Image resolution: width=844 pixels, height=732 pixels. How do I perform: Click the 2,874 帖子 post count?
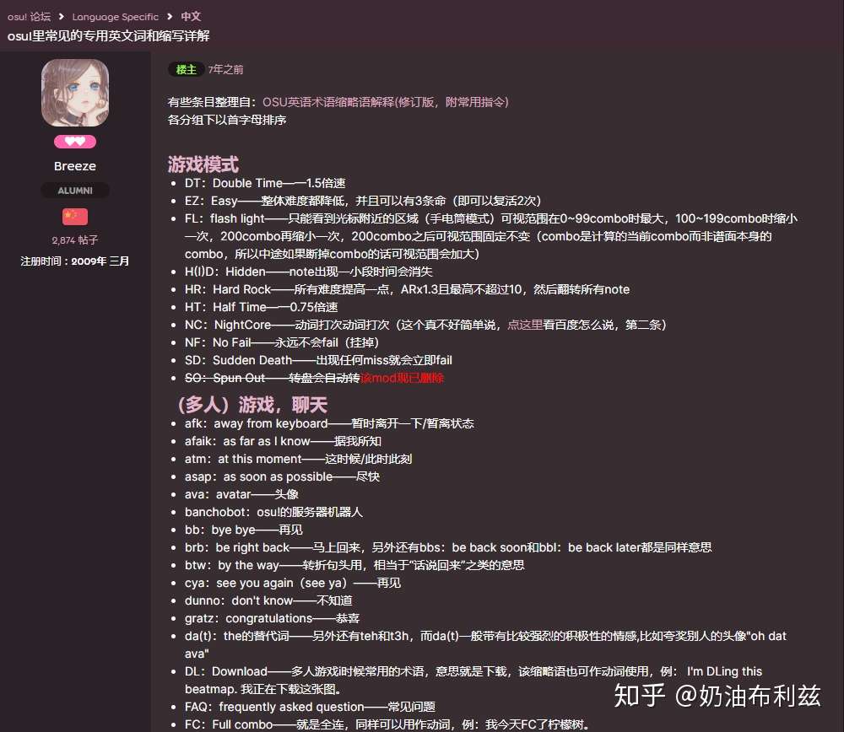[x=75, y=240]
